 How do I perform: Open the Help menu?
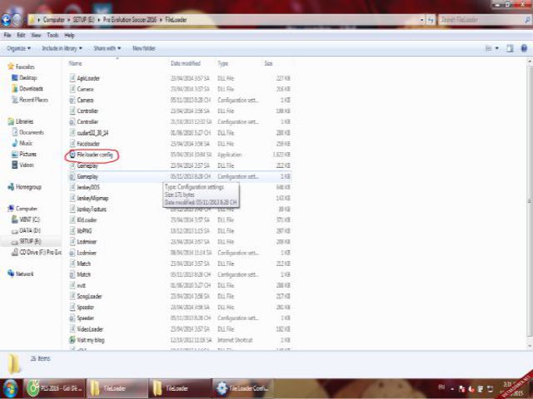pyautogui.click(x=69, y=35)
